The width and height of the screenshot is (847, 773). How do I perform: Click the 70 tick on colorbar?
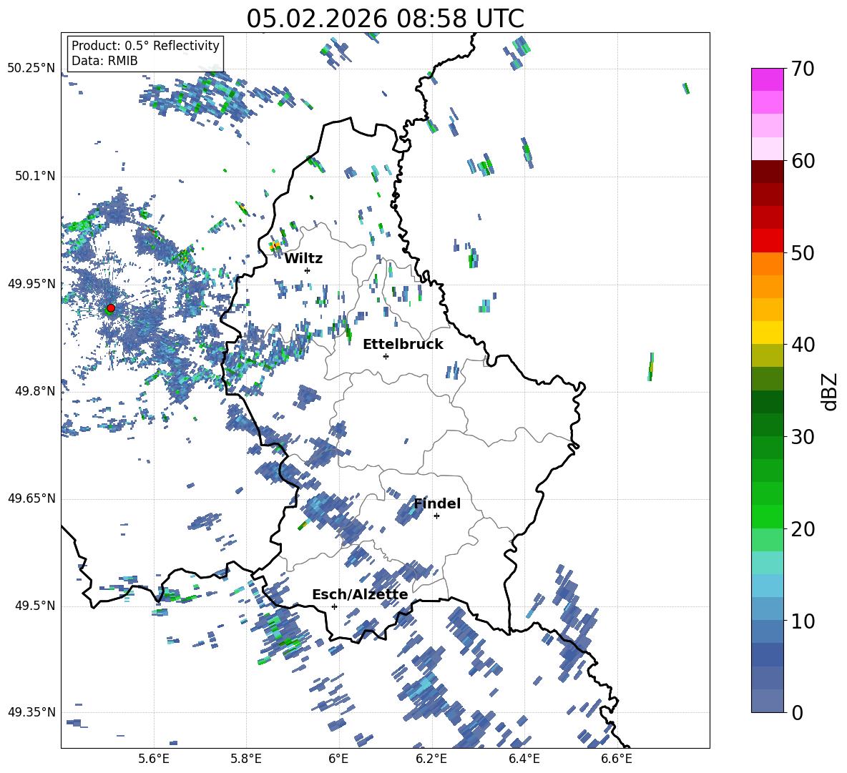tap(802, 69)
